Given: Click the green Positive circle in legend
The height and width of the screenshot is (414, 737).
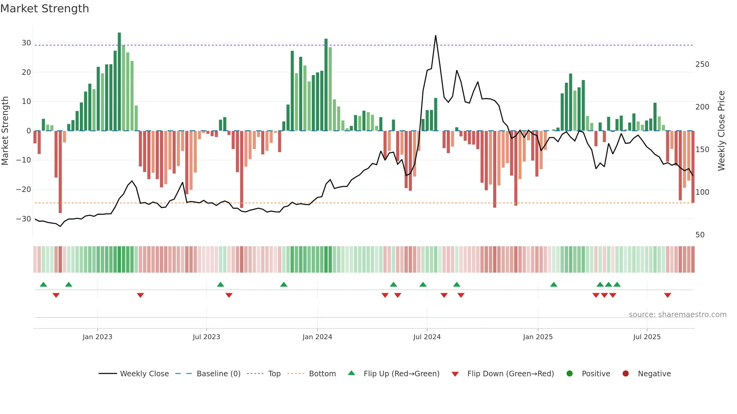Looking at the screenshot, I should click(x=570, y=374).
